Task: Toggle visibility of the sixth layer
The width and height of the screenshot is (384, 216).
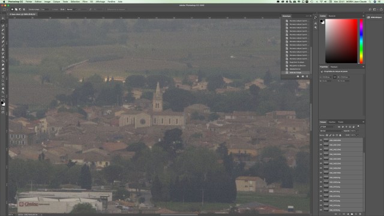Action: pyautogui.click(x=321, y=163)
